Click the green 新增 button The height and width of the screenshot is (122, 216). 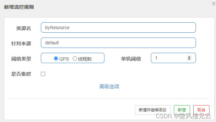point(182,110)
